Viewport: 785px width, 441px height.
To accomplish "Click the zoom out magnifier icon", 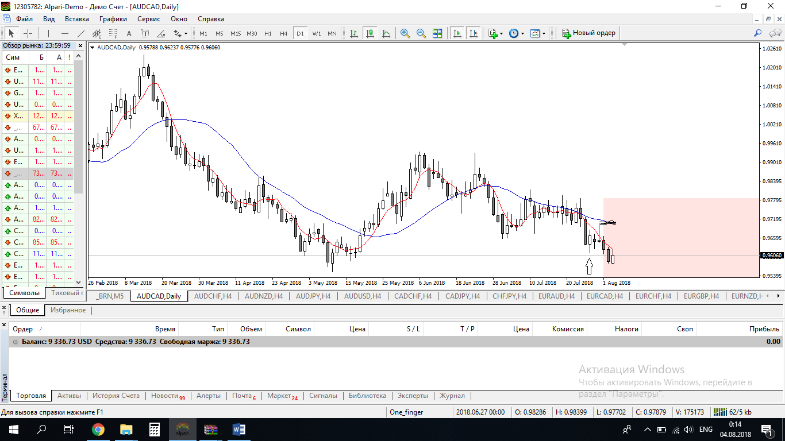I will (421, 33).
